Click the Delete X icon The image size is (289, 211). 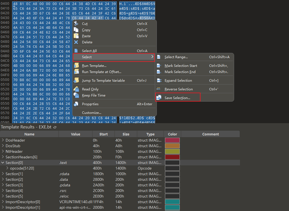click(x=76, y=42)
